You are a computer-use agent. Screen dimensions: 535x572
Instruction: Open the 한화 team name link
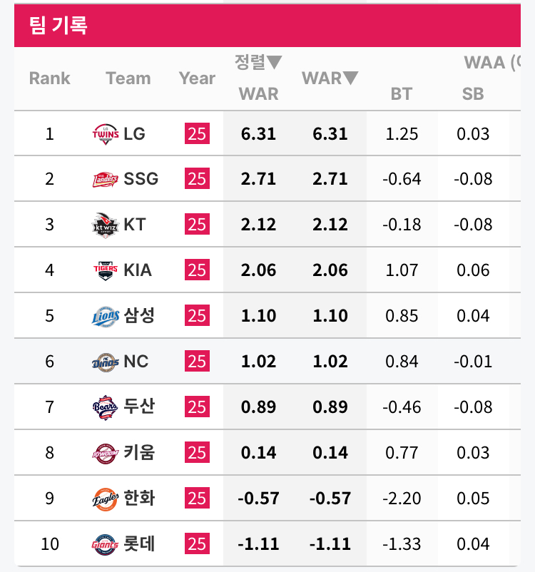coord(139,499)
